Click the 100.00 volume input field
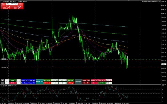This screenshot has width=167, height=104. pos(12,4)
